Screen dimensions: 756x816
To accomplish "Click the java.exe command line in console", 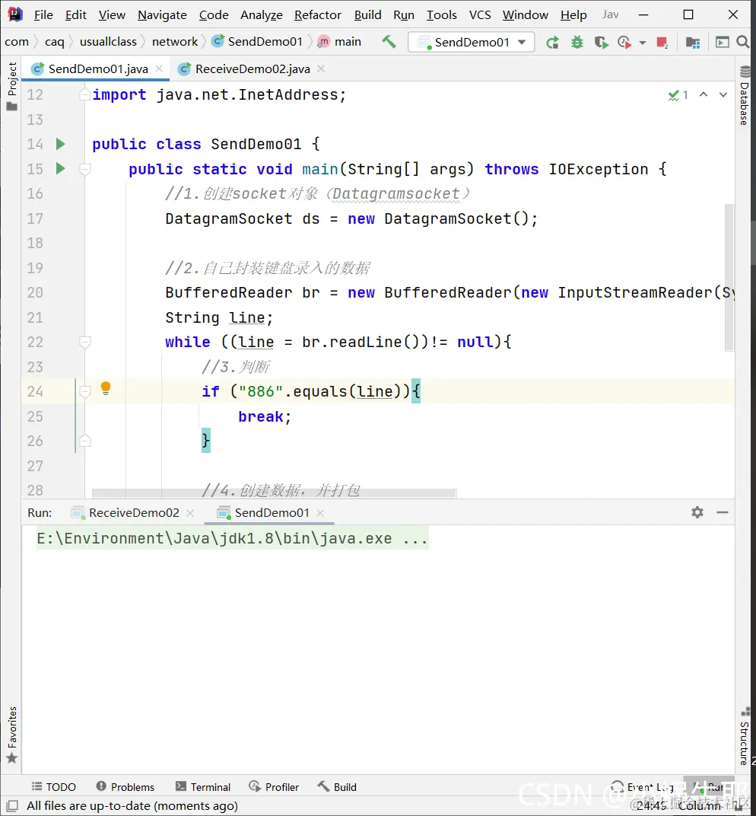I will [x=232, y=538].
